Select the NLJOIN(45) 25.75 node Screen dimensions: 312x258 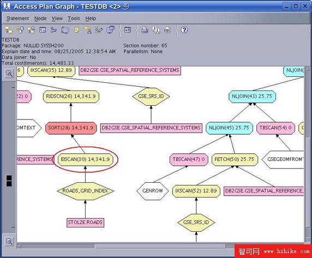tap(229, 128)
